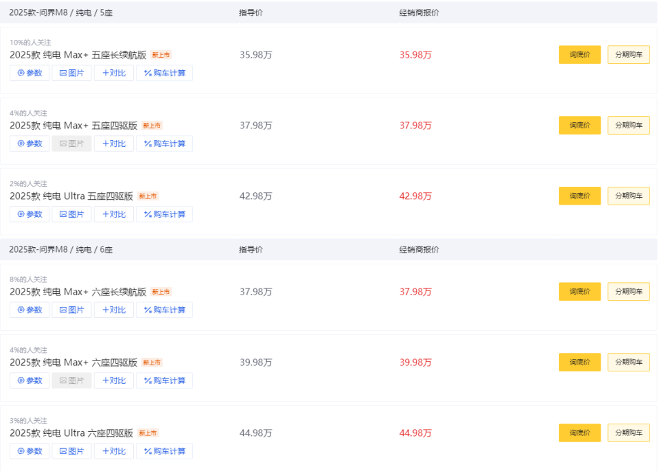Open the 2025款 纯电 Ultra 六座四驱版 title
This screenshot has width=659, height=471.
click(x=71, y=433)
